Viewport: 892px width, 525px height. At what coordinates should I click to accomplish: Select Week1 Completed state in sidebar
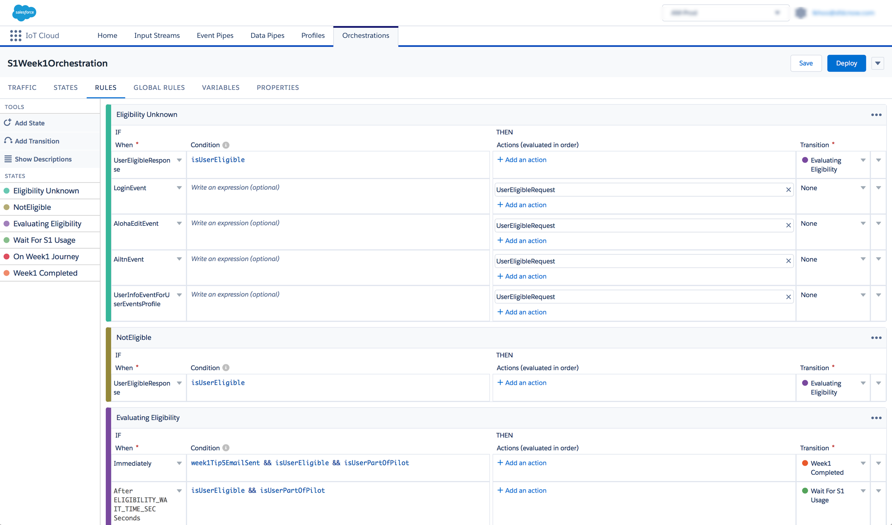click(50, 273)
